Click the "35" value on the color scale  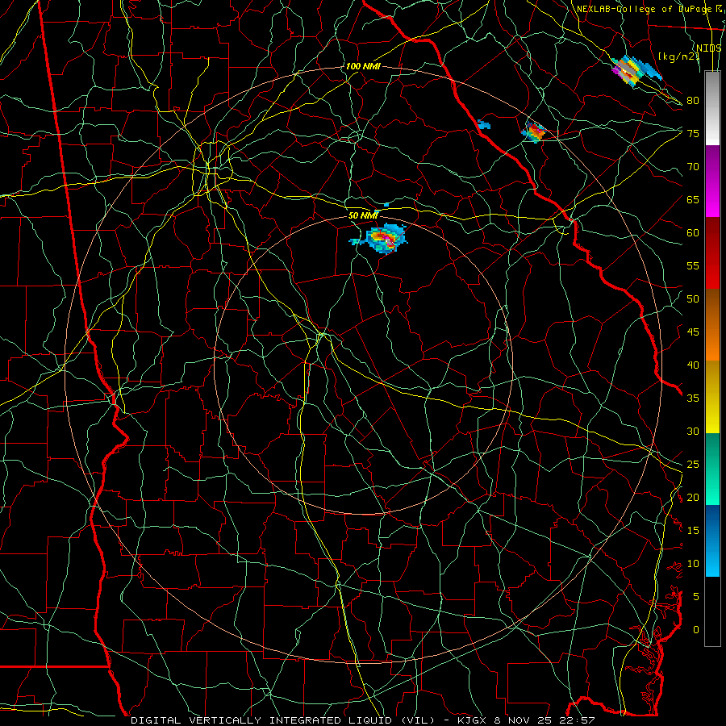tap(693, 398)
